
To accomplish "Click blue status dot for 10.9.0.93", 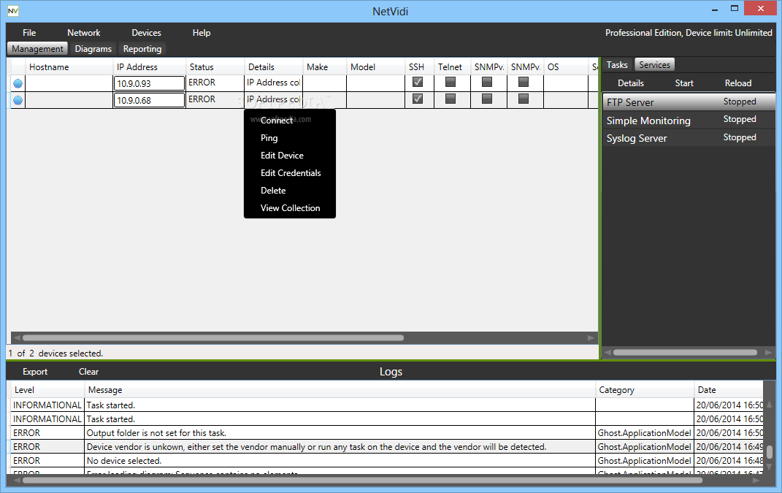I will coord(18,83).
